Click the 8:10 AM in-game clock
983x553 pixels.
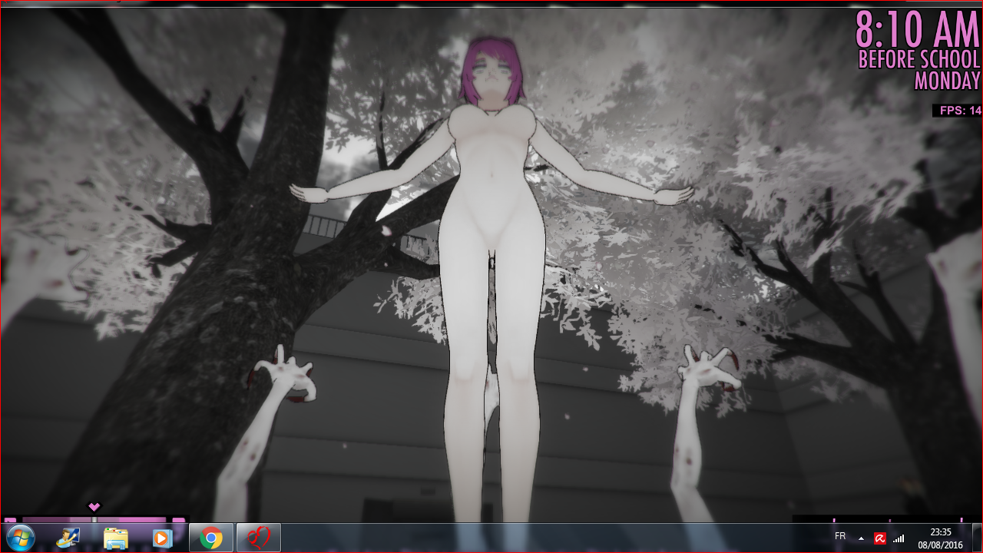coord(917,31)
